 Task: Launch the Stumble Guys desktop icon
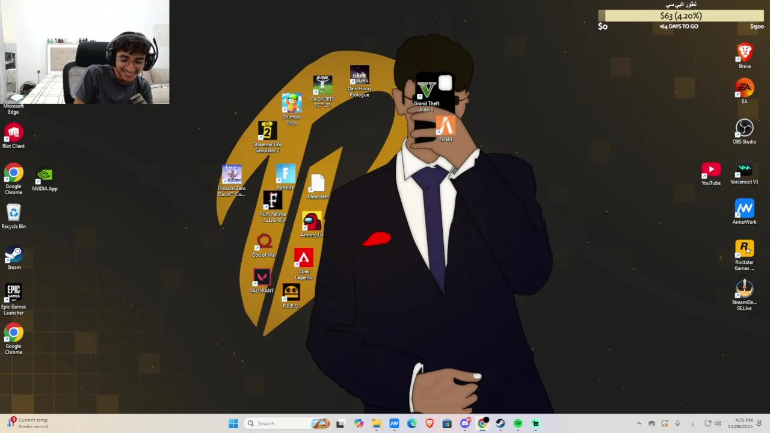point(292,109)
